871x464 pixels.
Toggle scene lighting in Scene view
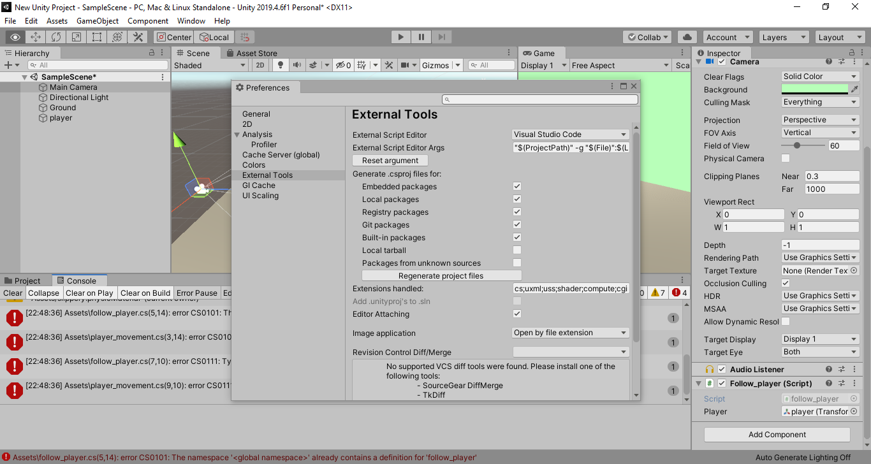(x=281, y=64)
